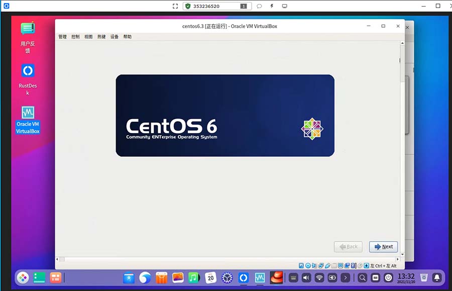This screenshot has height=291, width=452.
Task: Click the audio status icon in VirtualBox
Action: click(314, 266)
